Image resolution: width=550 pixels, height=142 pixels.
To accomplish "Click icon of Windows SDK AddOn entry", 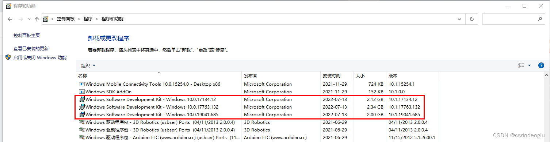I will click(x=82, y=92).
